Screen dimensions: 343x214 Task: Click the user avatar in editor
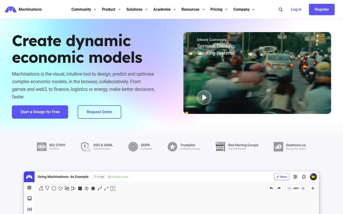coord(313,177)
